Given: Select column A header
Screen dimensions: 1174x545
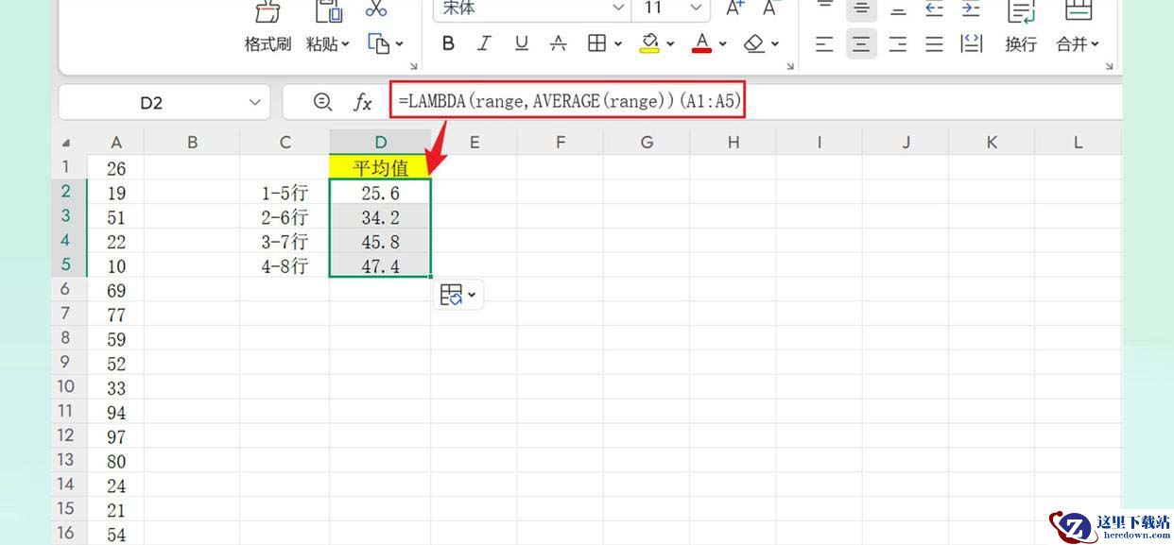Looking at the screenshot, I should pos(116,143).
